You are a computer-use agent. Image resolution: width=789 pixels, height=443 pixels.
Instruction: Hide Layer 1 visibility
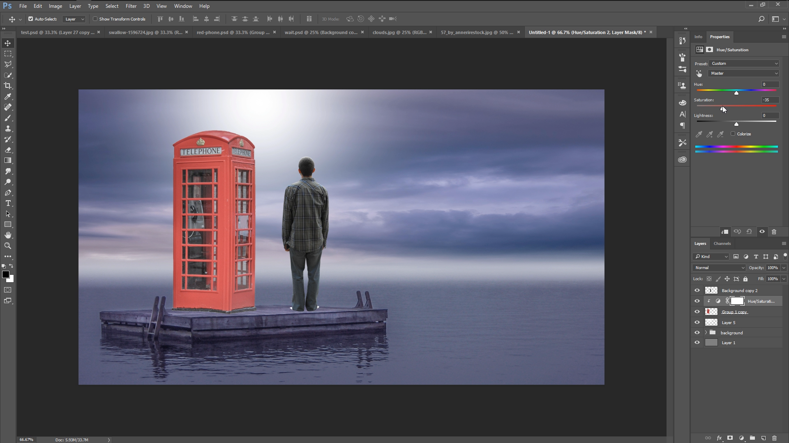pyautogui.click(x=697, y=343)
